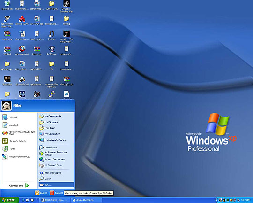Select the press-release file icon
The height and width of the screenshot is (203, 253).
(x=67, y=66)
